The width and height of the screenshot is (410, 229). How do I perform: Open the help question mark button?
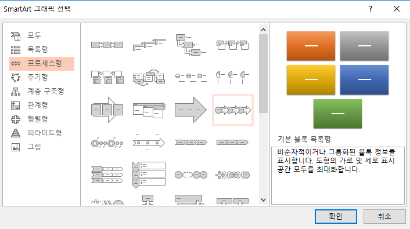point(371,9)
